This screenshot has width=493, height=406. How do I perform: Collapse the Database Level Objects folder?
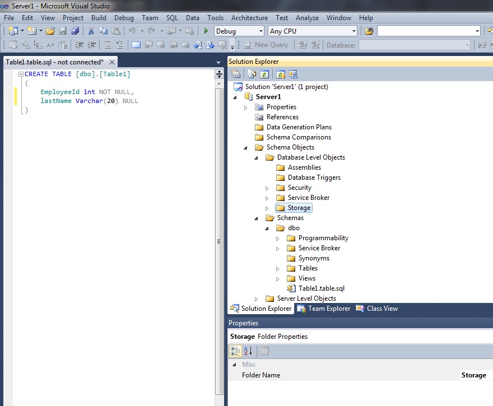(256, 158)
